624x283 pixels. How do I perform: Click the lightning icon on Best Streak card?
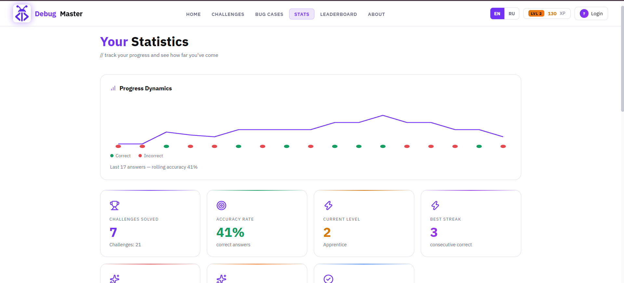coord(435,205)
